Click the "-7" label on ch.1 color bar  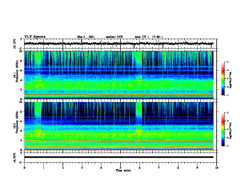coord(227,95)
